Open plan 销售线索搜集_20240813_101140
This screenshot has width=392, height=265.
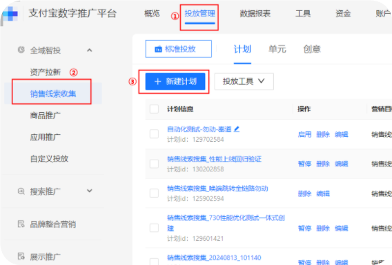(x=214, y=257)
